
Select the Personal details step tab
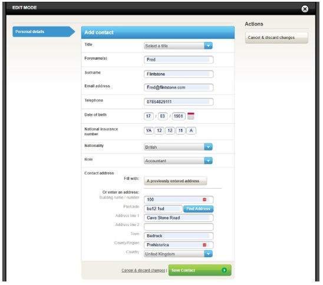tap(44, 32)
